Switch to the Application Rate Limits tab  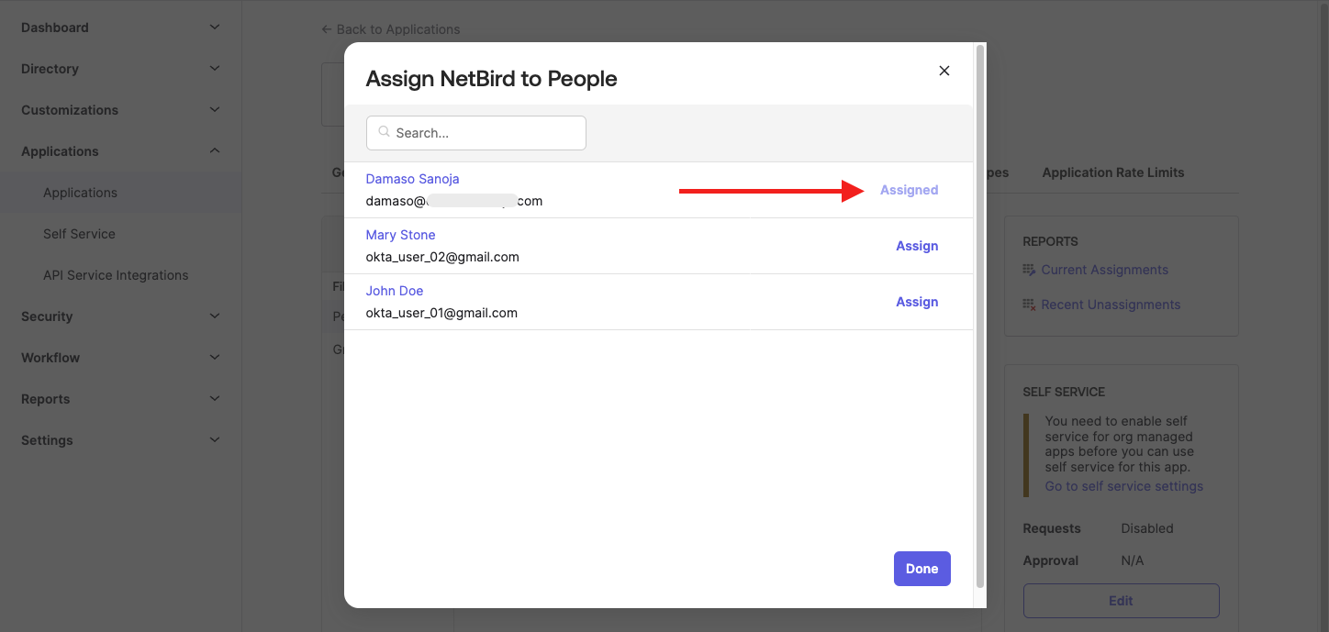[1112, 172]
